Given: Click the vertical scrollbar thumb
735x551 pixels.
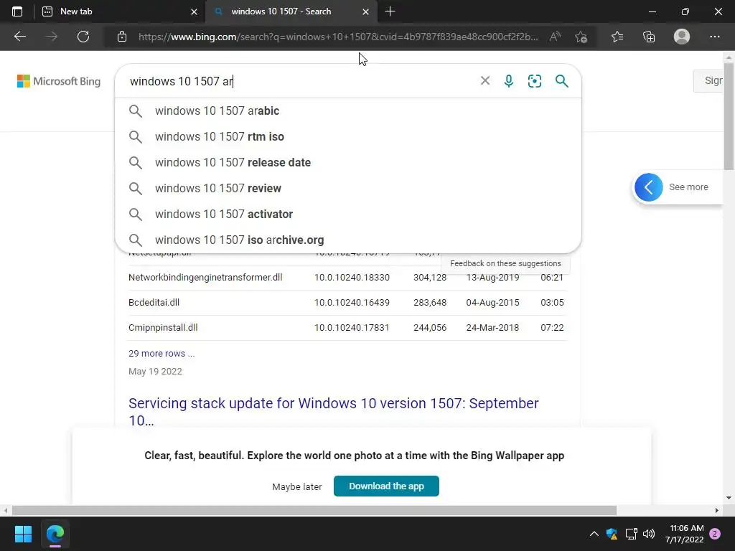Looking at the screenshot, I should [x=729, y=117].
